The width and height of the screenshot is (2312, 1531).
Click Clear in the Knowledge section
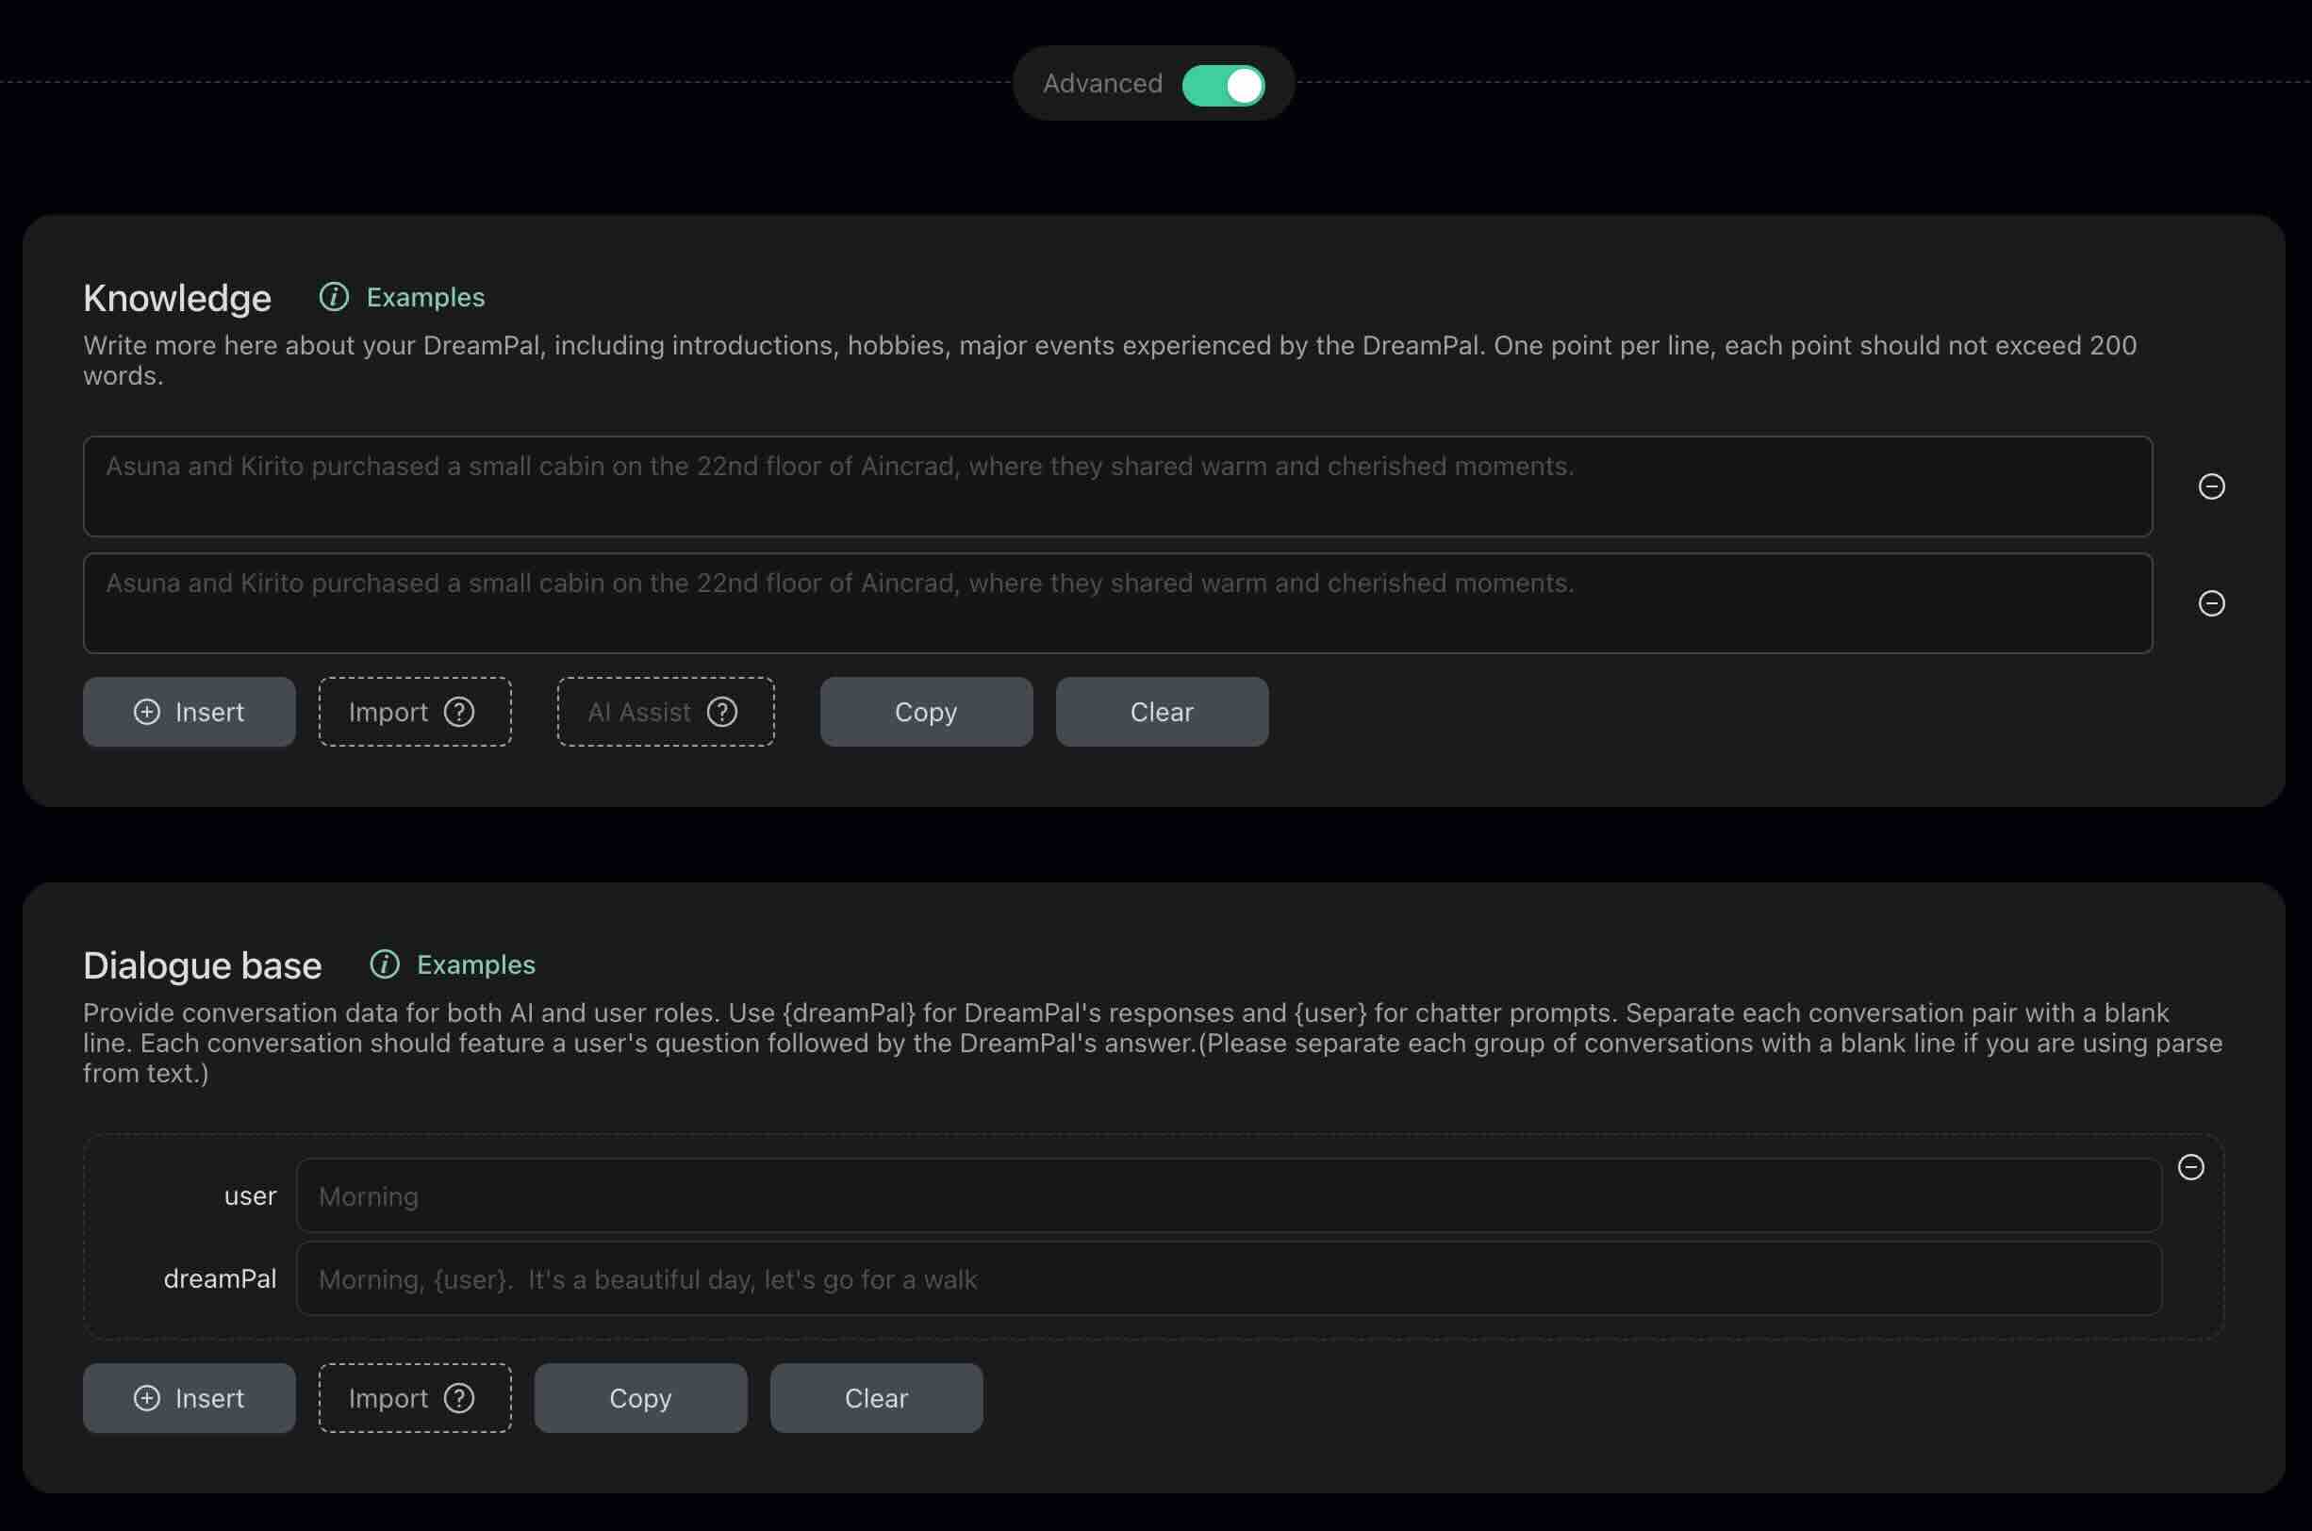pos(1161,711)
